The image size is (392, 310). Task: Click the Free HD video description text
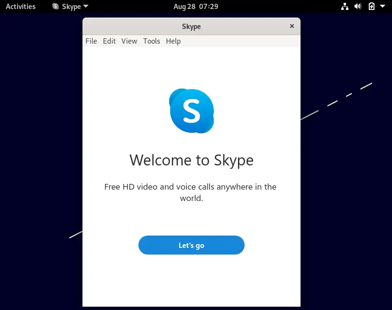190,192
